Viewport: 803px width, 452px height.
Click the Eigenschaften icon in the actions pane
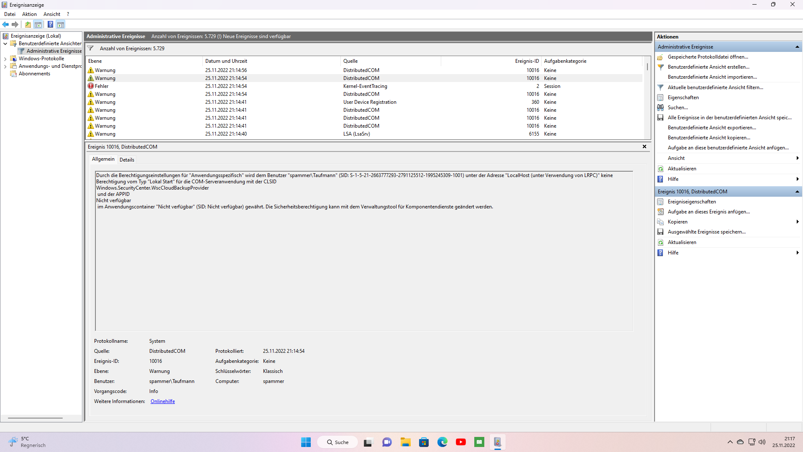click(660, 98)
